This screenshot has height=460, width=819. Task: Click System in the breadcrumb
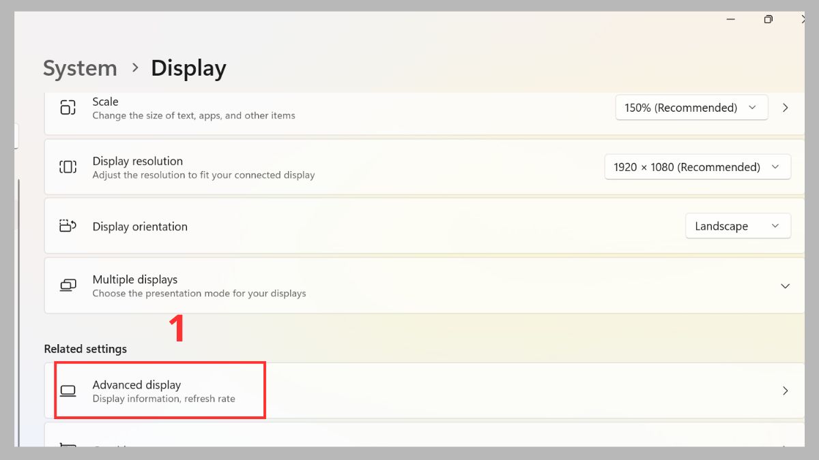click(x=80, y=68)
